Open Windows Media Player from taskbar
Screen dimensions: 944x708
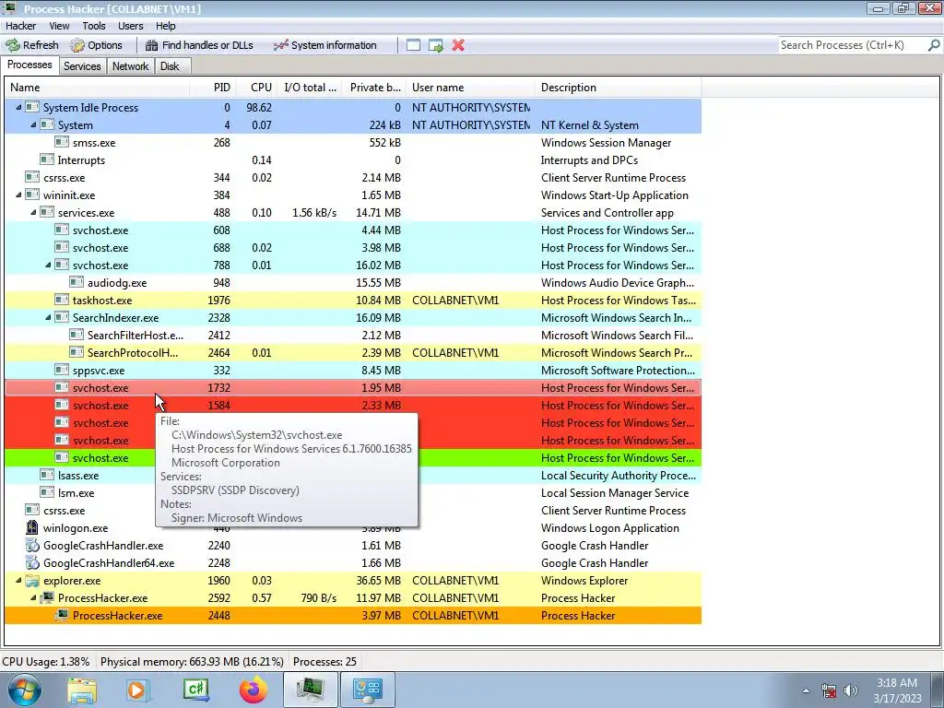point(137,690)
